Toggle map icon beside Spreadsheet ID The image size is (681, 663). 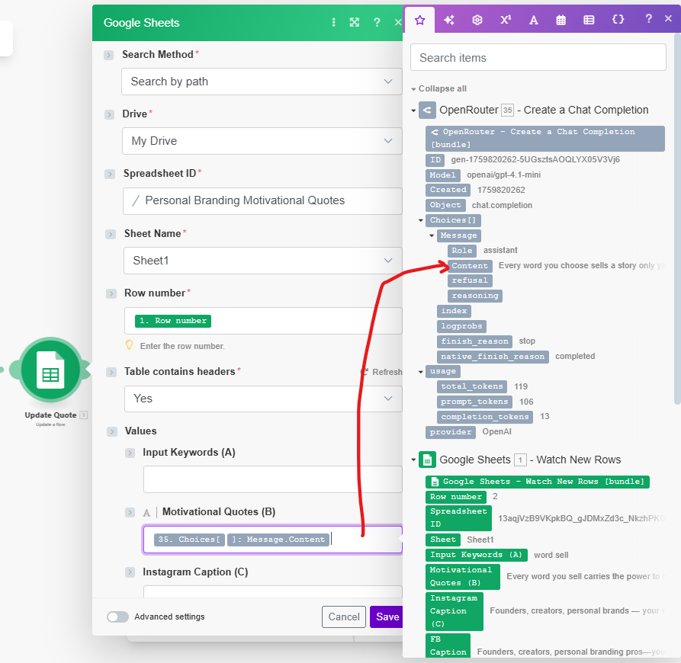pyautogui.click(x=110, y=174)
